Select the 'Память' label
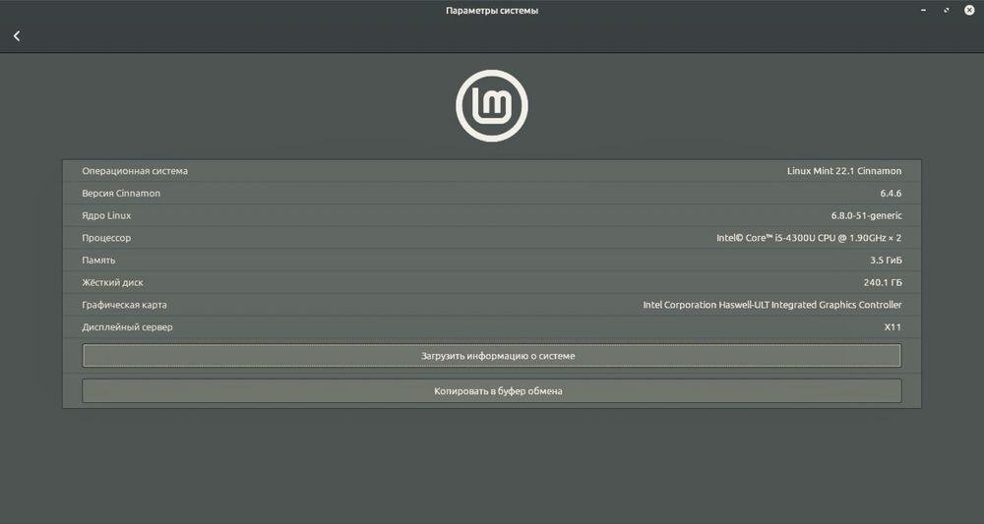The image size is (984, 524). pyautogui.click(x=98, y=261)
